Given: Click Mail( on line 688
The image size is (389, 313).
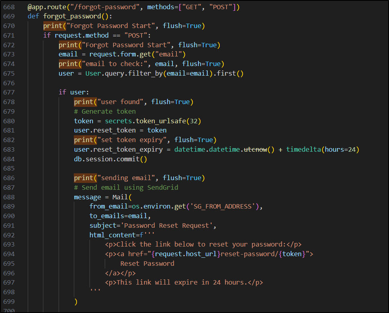Looking at the screenshot, I should click(x=122, y=197).
